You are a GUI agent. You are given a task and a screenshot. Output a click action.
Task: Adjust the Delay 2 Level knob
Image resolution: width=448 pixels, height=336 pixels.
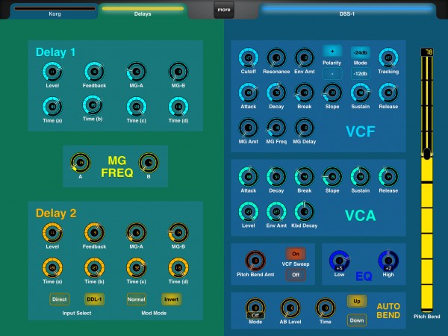[x=52, y=233]
